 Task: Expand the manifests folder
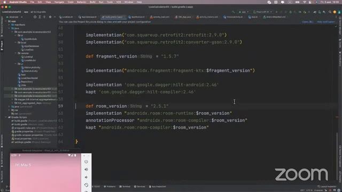pos(9,25)
